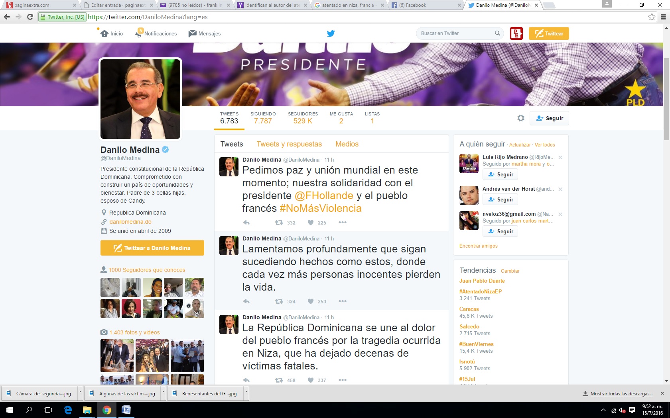The image size is (670, 418).
Task: Switch to the paginaextra.com browser tab
Action: pos(40,5)
